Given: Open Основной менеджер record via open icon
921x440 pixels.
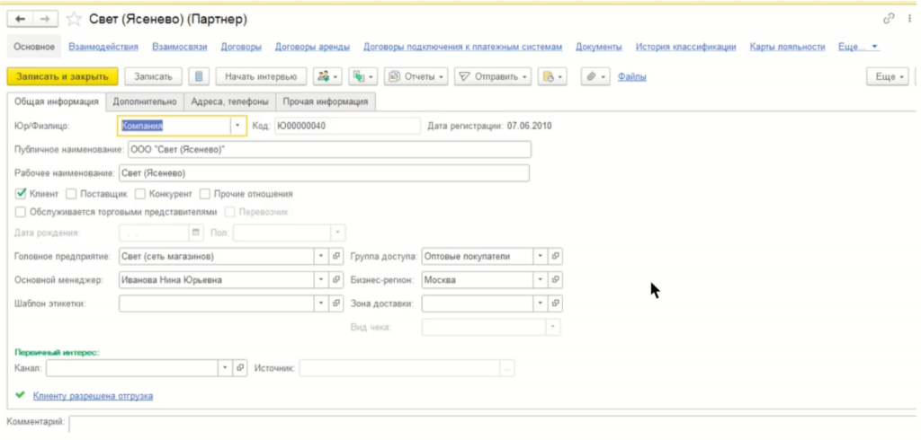Looking at the screenshot, I should click(336, 280).
